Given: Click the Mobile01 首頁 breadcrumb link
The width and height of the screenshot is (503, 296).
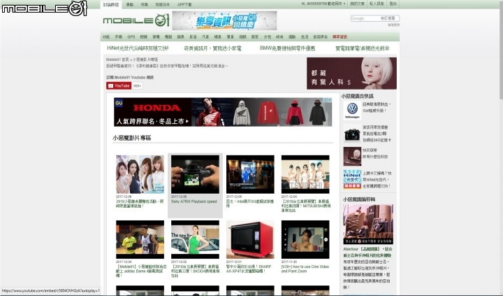Looking at the screenshot, I should (x=117, y=59).
